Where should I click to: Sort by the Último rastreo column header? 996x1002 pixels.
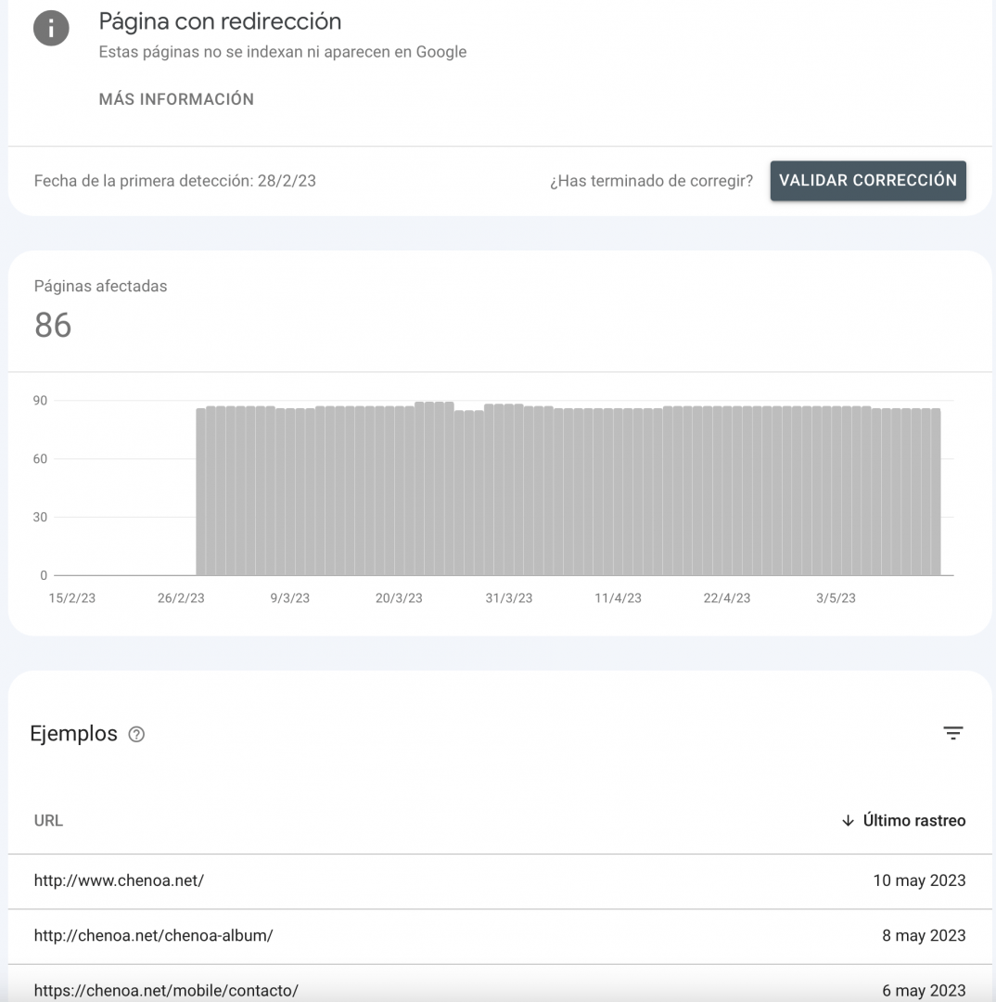913,820
